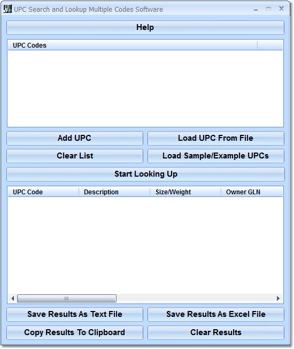Click the Description column header

coord(114,192)
